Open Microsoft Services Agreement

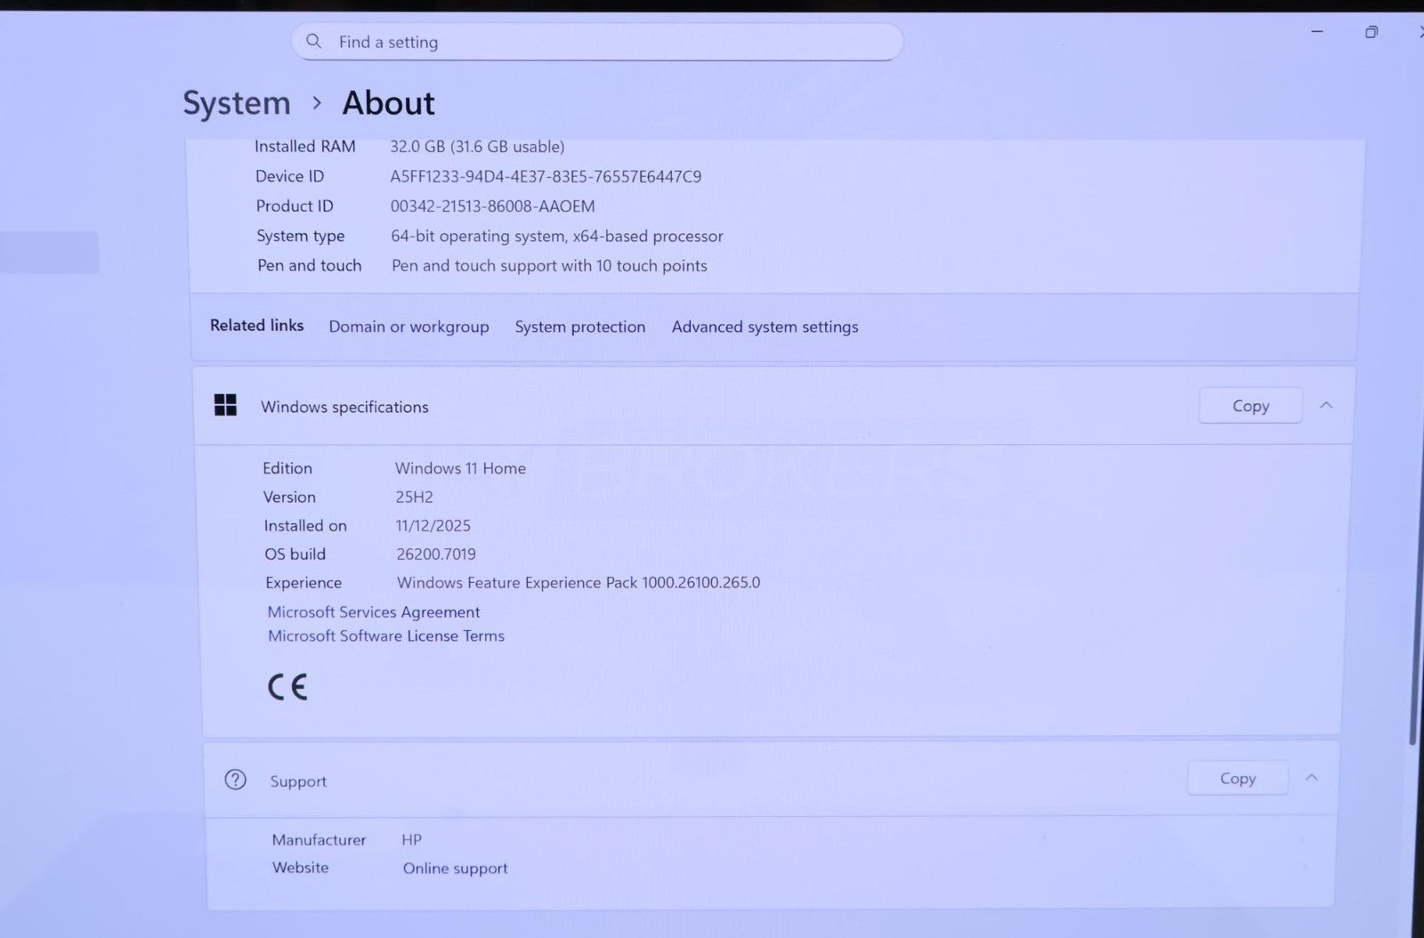(374, 612)
